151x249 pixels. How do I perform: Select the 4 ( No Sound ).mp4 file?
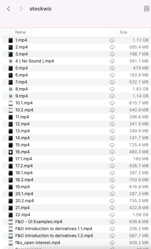[x=77, y=61]
